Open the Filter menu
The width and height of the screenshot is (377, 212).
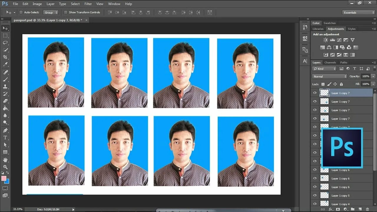(x=88, y=4)
